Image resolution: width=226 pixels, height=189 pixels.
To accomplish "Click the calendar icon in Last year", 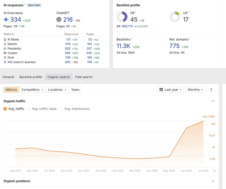I will (x=161, y=90).
